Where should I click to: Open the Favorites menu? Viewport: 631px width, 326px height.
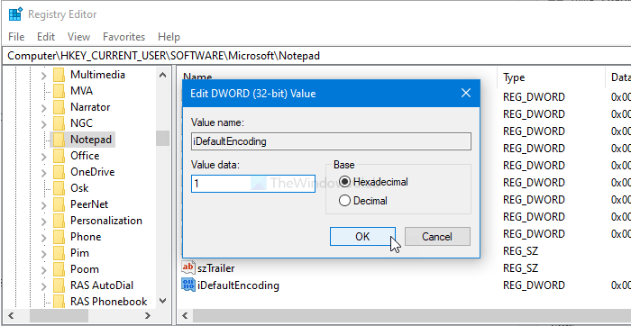tap(124, 37)
